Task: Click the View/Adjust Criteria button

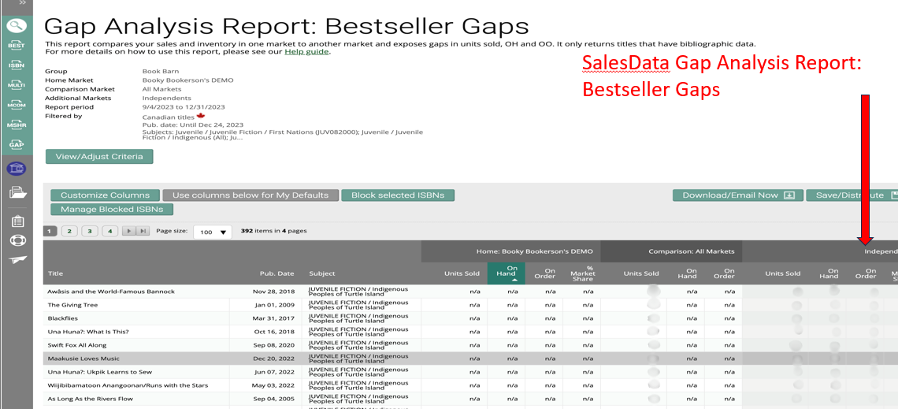Action: click(100, 156)
